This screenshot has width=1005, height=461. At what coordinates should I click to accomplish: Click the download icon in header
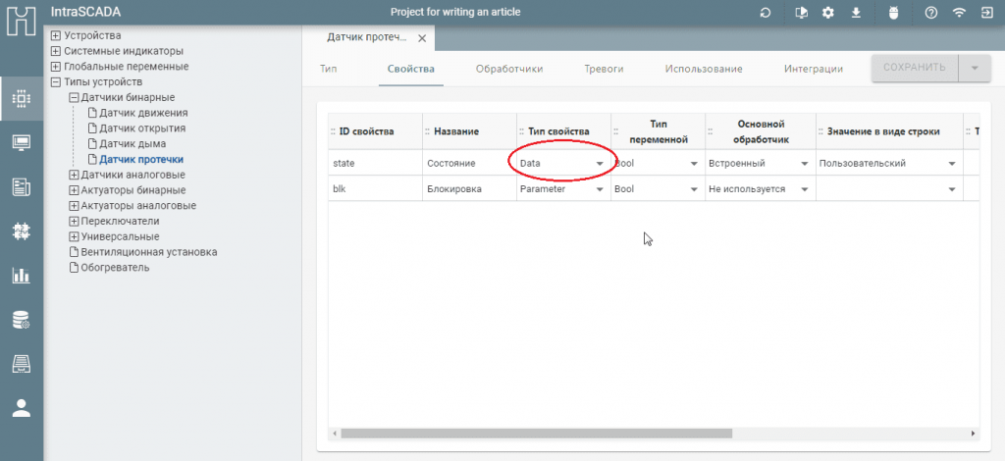pyautogui.click(x=857, y=13)
